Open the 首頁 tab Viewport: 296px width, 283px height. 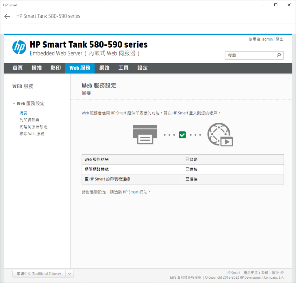[18, 68]
